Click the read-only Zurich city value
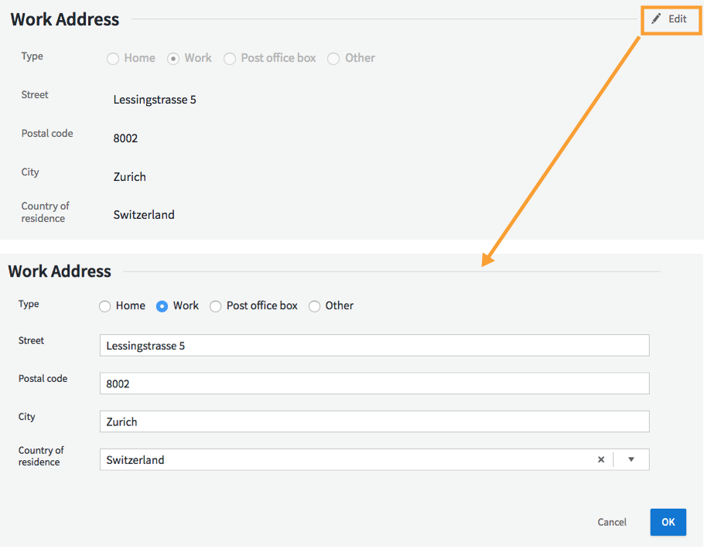The height and width of the screenshot is (556, 721). pos(130,177)
